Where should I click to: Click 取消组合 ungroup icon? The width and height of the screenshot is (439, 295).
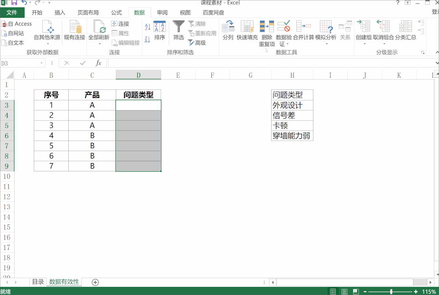coord(383,26)
